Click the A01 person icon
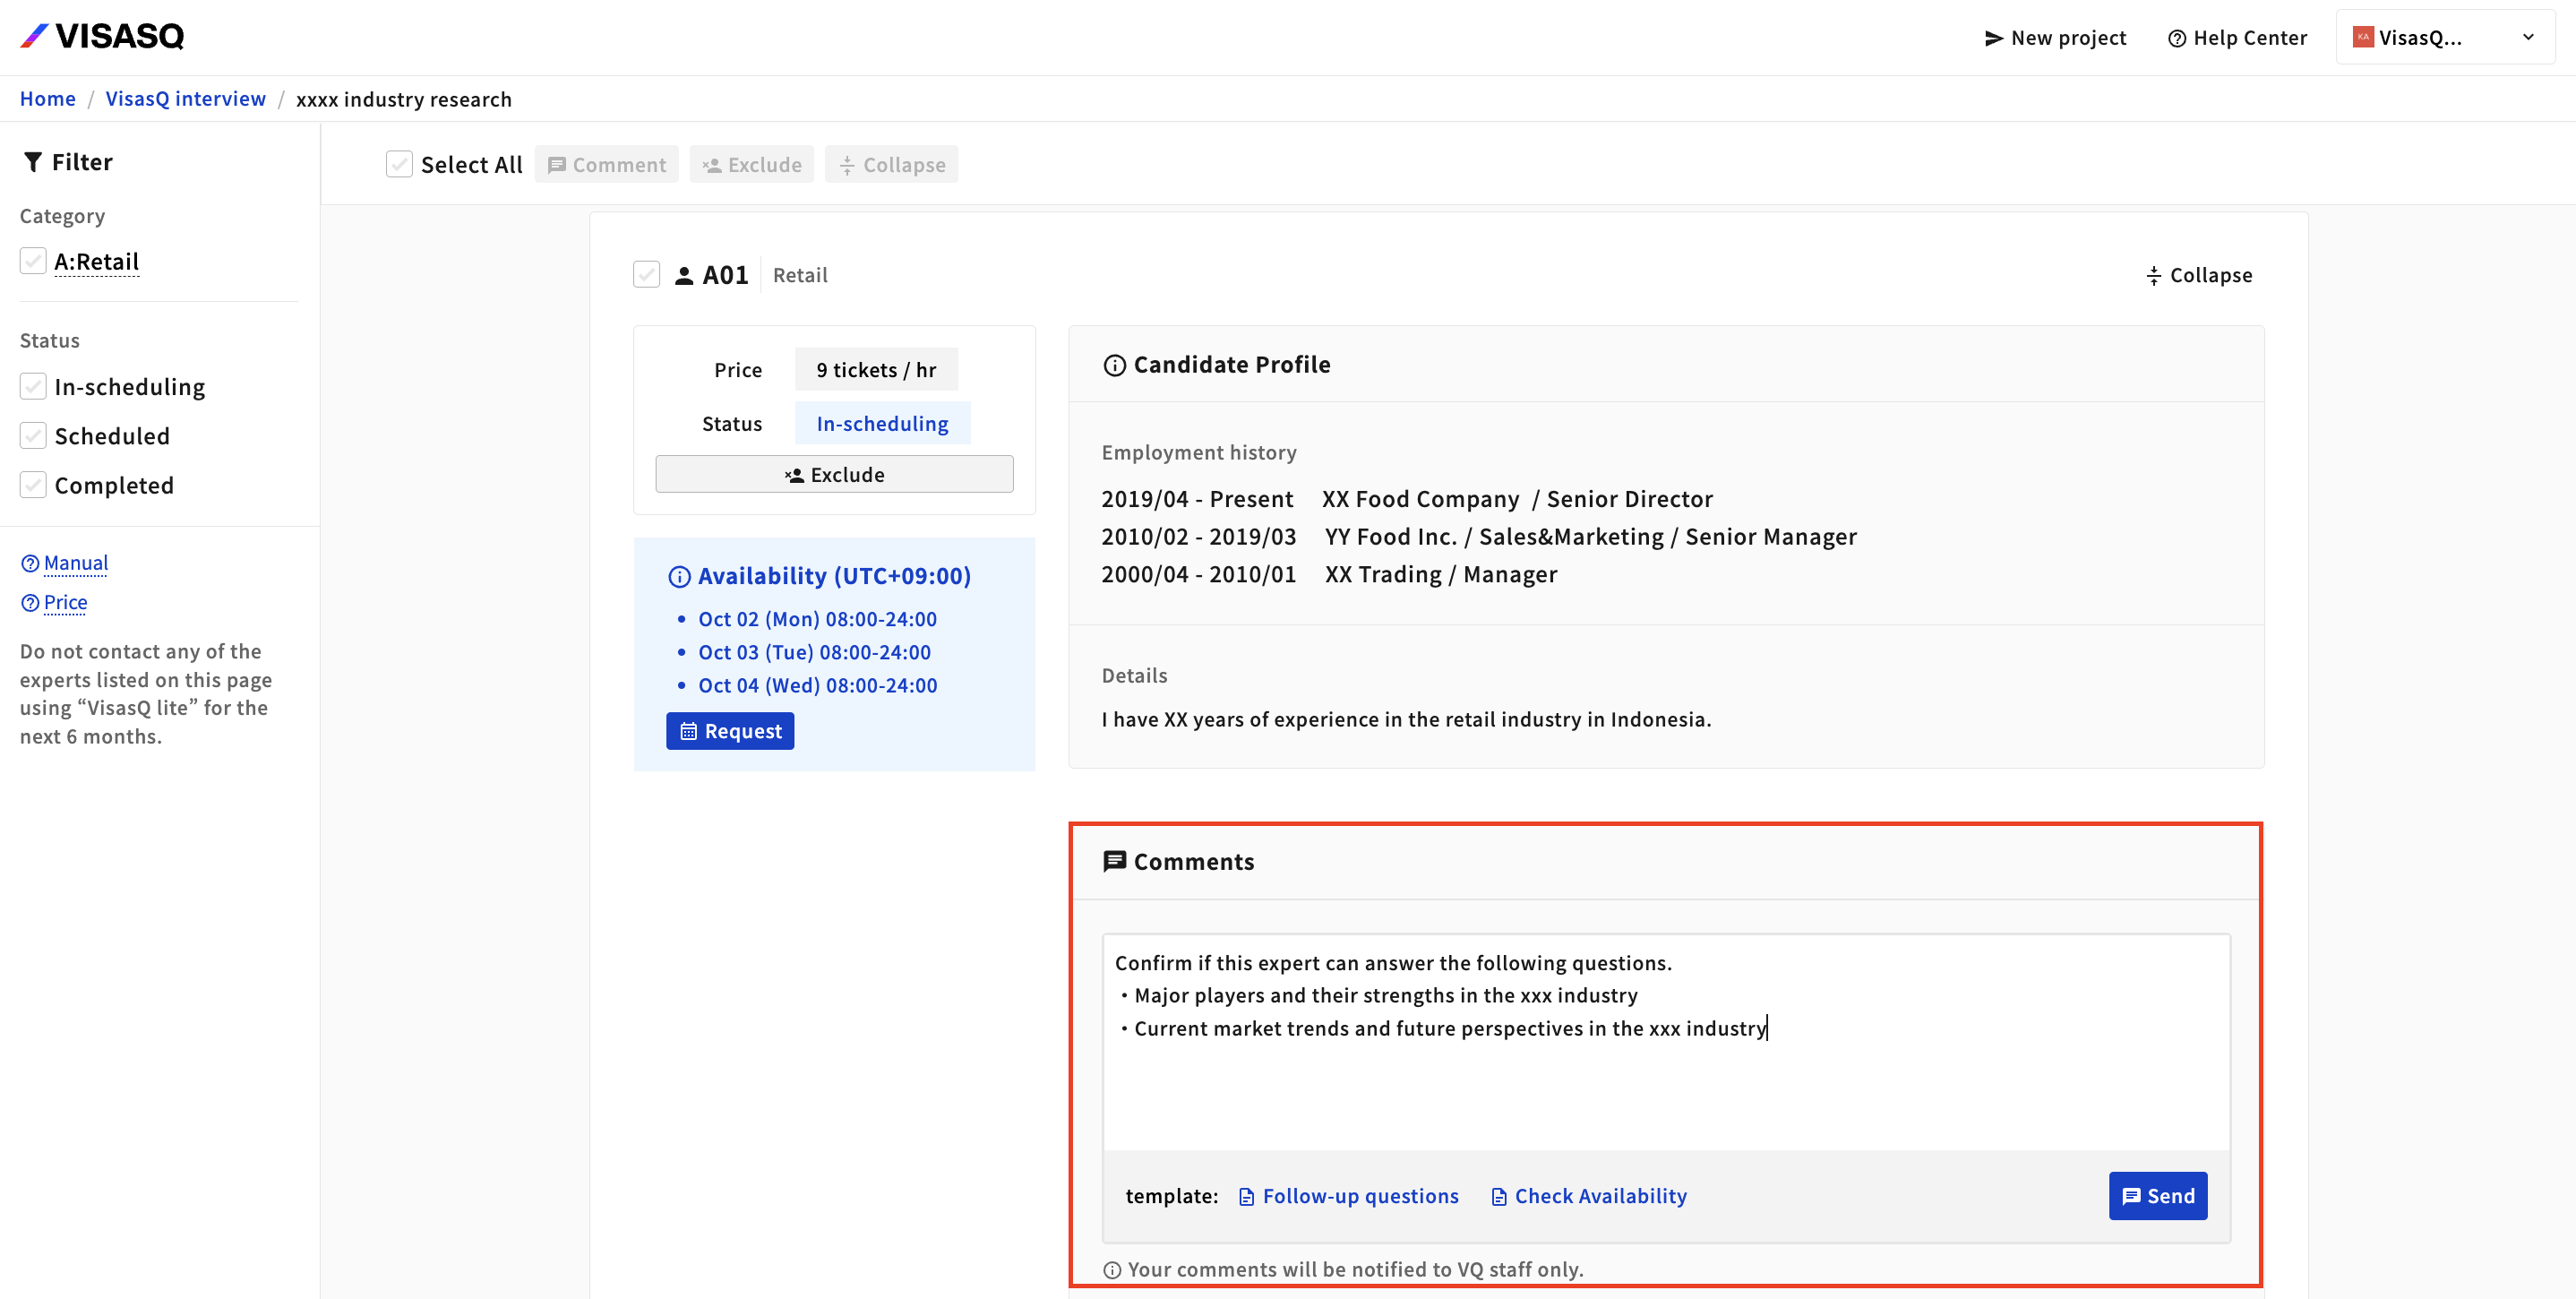2576x1299 pixels. pyautogui.click(x=684, y=275)
